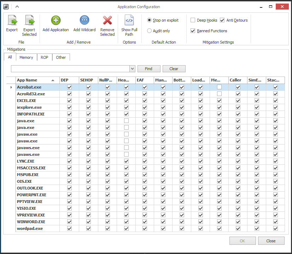
Task: Click the OK button
Action: 243,241
